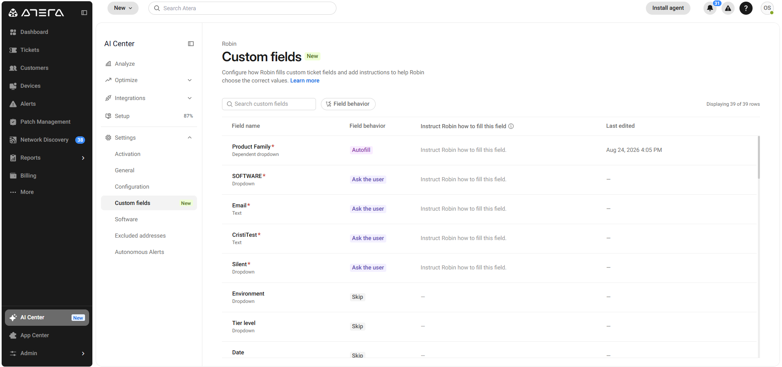Screen dimensions: 782x367
Task: Click the AI Center sparkle icon
Action: [x=13, y=317]
